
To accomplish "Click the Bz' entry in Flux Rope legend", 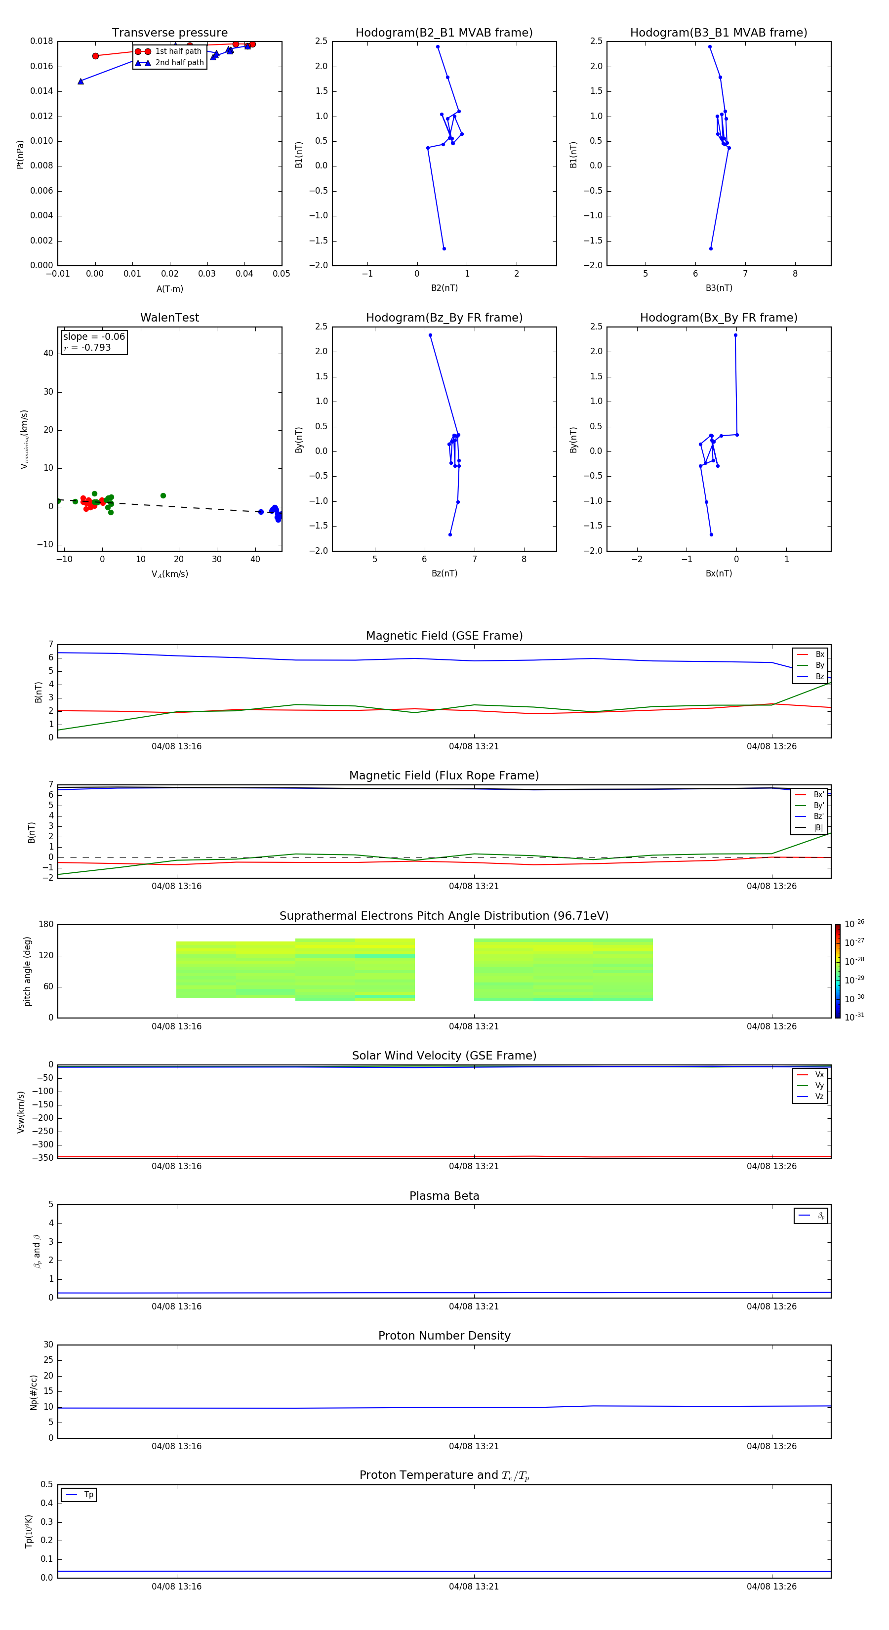I will (x=809, y=816).
